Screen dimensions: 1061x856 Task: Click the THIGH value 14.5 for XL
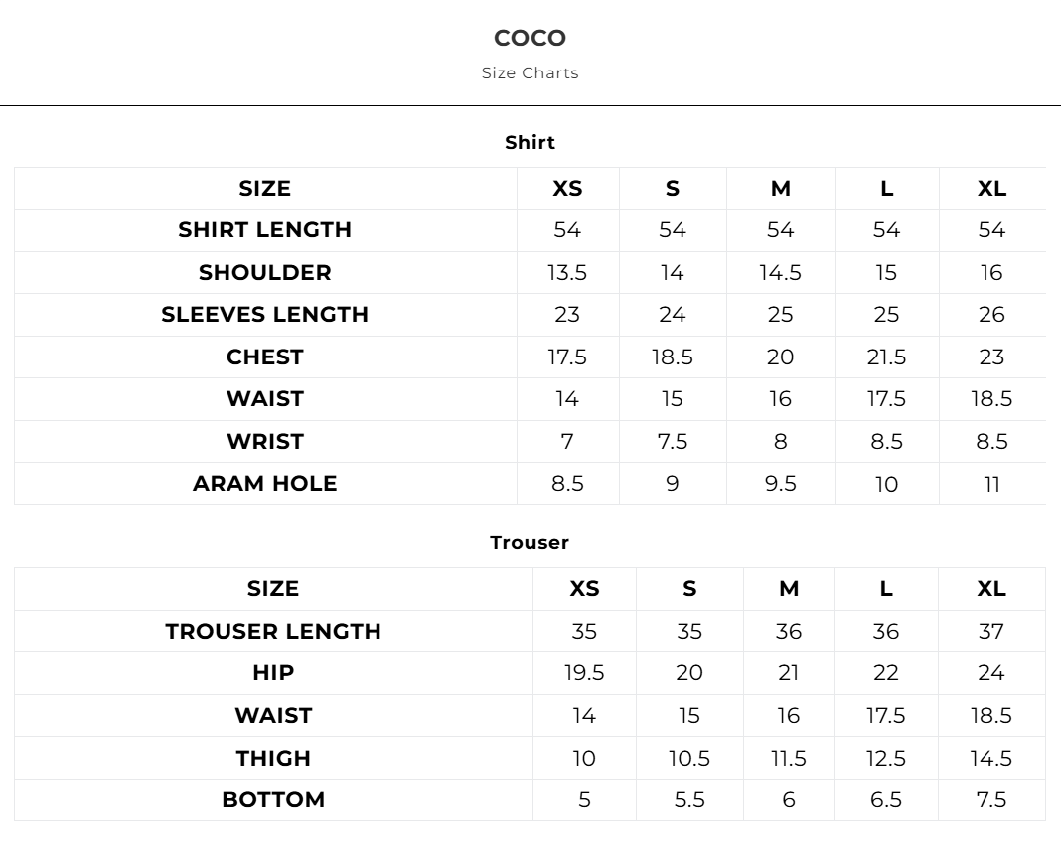tap(991, 758)
